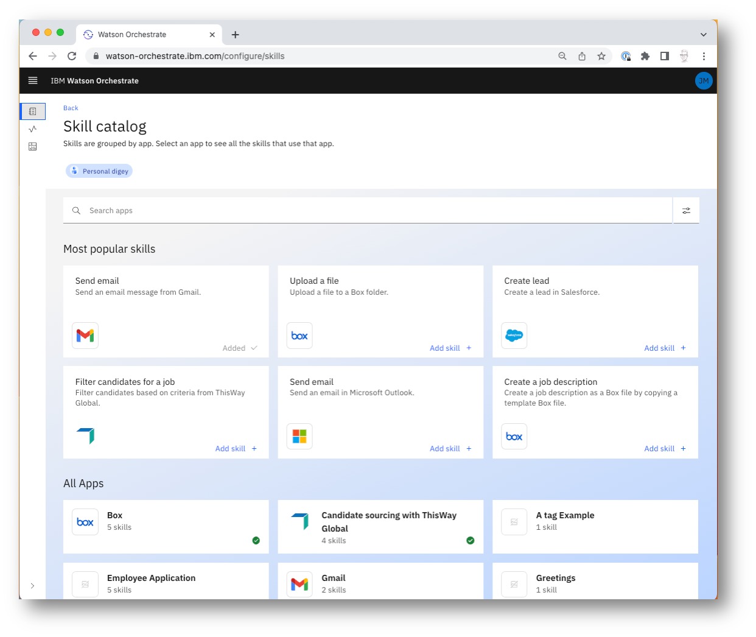Click the green check on the Box app tile

[256, 540]
